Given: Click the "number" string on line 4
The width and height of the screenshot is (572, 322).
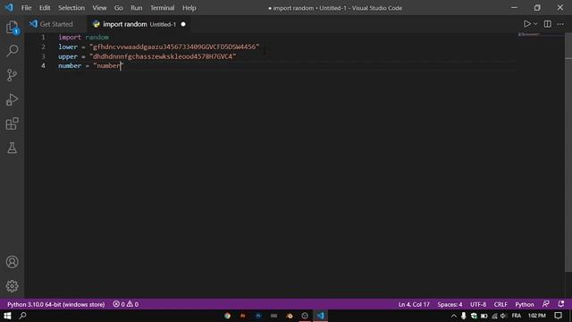Looking at the screenshot, I should tap(108, 65).
